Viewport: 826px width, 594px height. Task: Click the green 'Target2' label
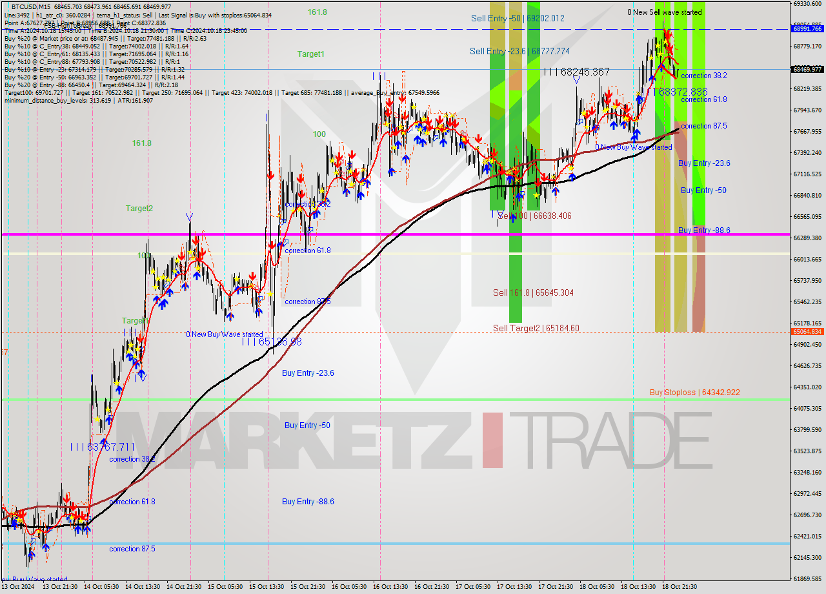[139, 208]
